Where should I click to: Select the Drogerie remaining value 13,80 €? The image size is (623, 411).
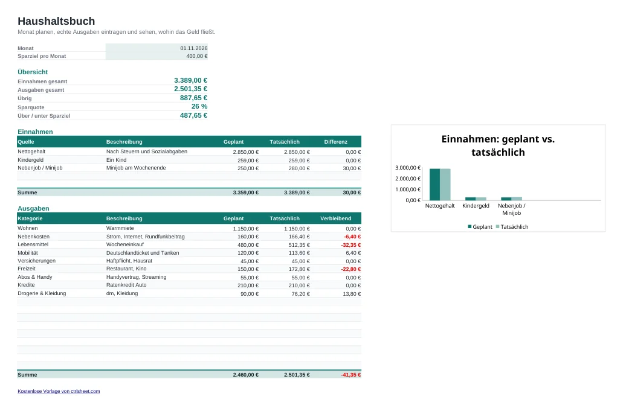point(336,293)
